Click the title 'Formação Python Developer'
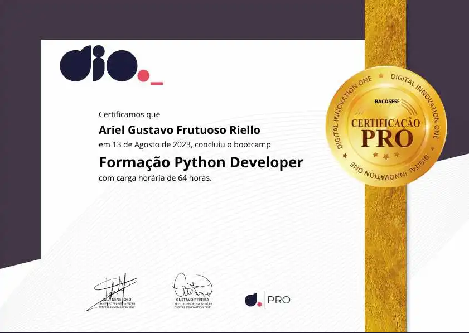 tap(201, 162)
